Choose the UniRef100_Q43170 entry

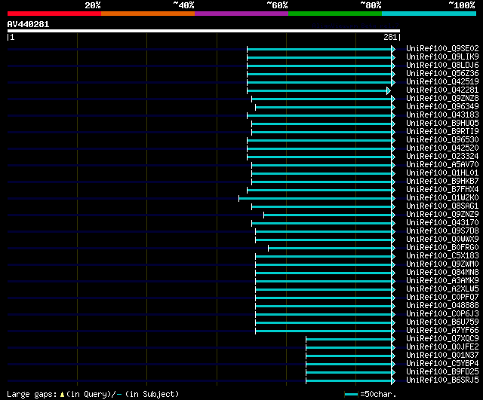click(x=442, y=223)
